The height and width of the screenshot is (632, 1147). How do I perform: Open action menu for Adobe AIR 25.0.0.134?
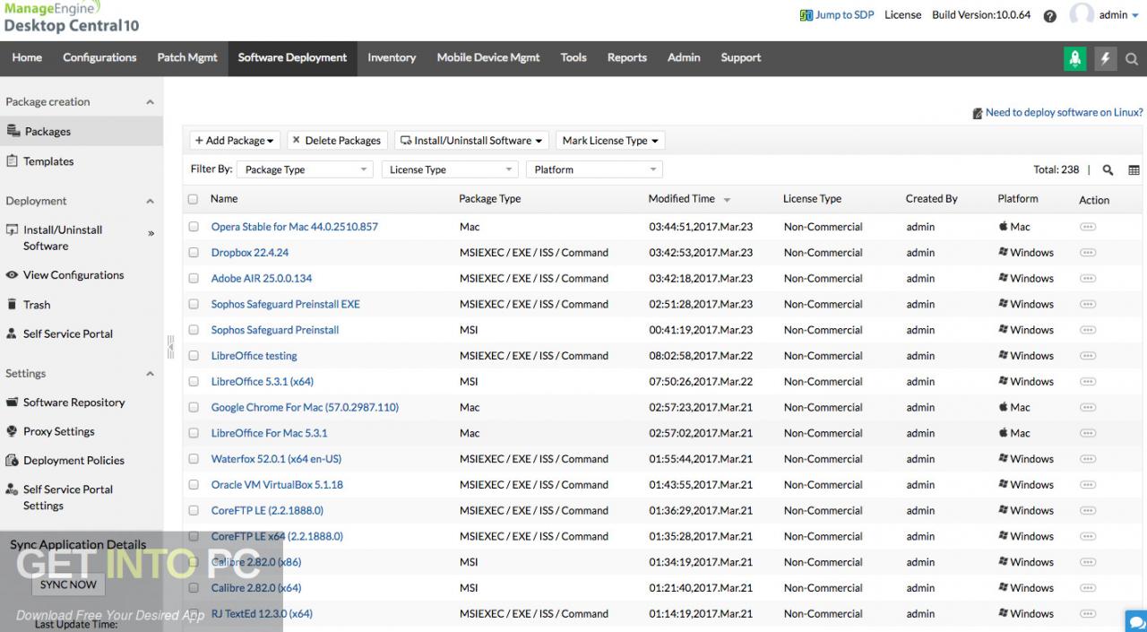pyautogui.click(x=1088, y=279)
